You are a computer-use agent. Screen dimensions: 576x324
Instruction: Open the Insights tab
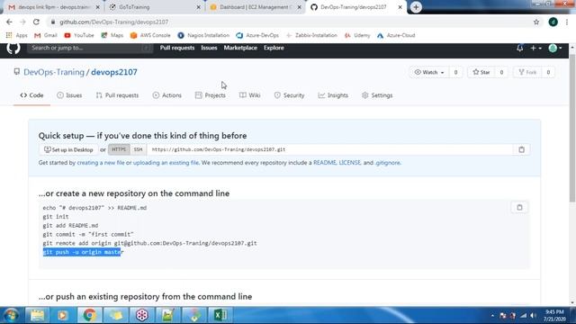coord(333,95)
